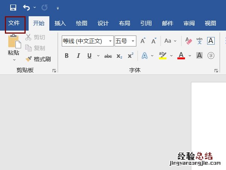Image resolution: width=226 pixels, height=170 pixels.
Task: Toggle Italic formatting
Action: pyautogui.click(x=78, y=56)
